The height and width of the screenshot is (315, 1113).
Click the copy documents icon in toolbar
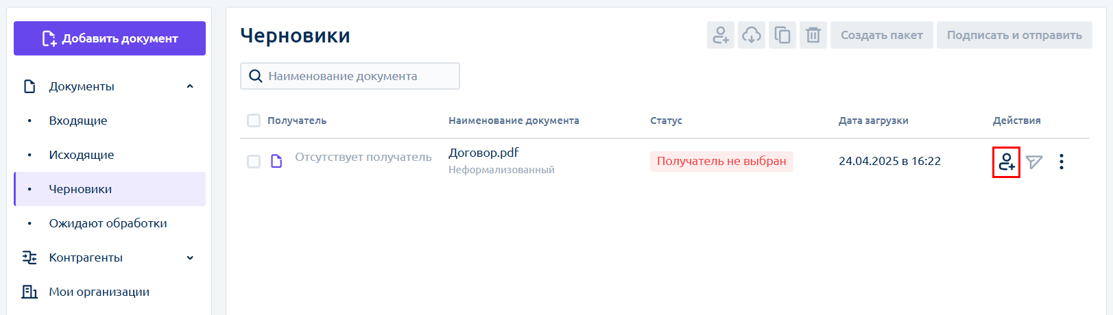782,35
